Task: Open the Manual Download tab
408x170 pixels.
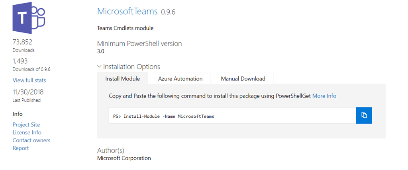Action: point(243,78)
